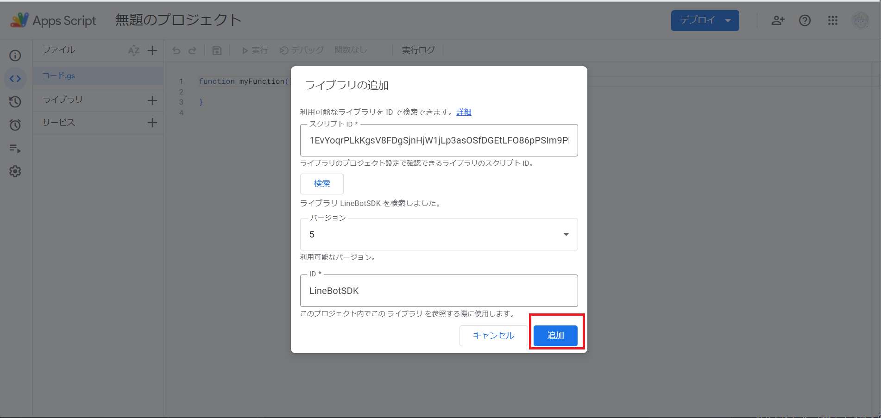Undo the last code edit

point(176,50)
